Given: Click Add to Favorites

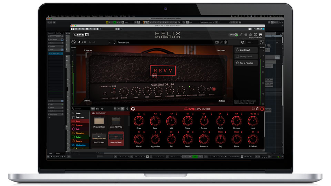Looking at the screenshot, I should tap(246, 63).
